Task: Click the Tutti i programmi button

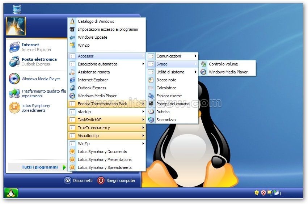Action: (37, 167)
